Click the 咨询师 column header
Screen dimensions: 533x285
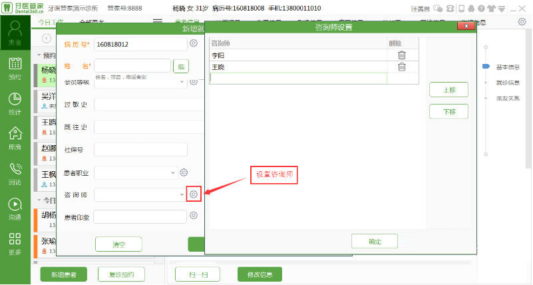pos(298,43)
